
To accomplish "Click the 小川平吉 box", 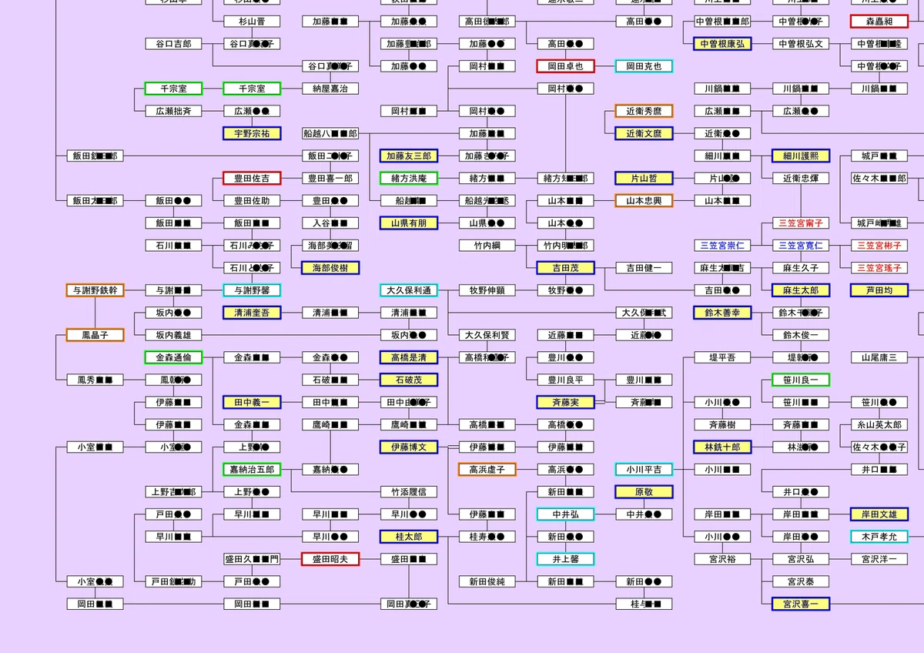I will tap(644, 469).
